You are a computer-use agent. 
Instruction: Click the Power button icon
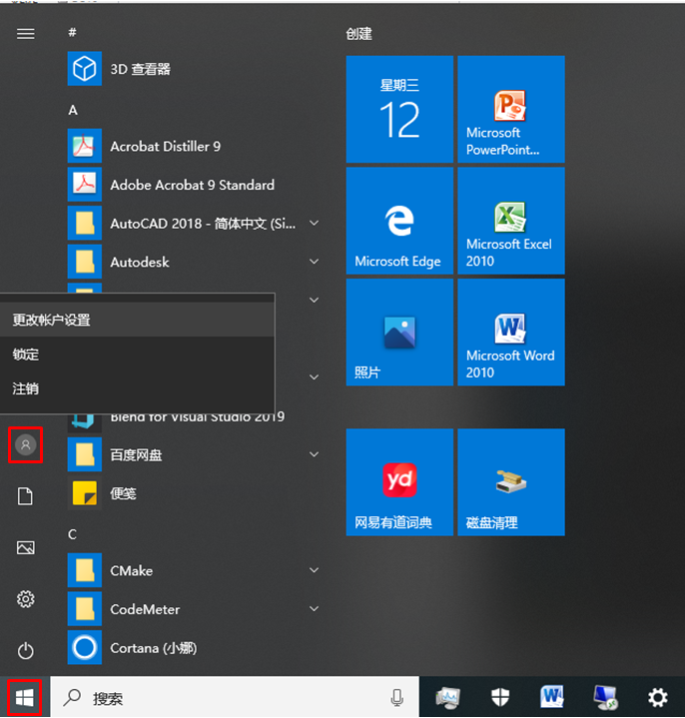pos(26,651)
